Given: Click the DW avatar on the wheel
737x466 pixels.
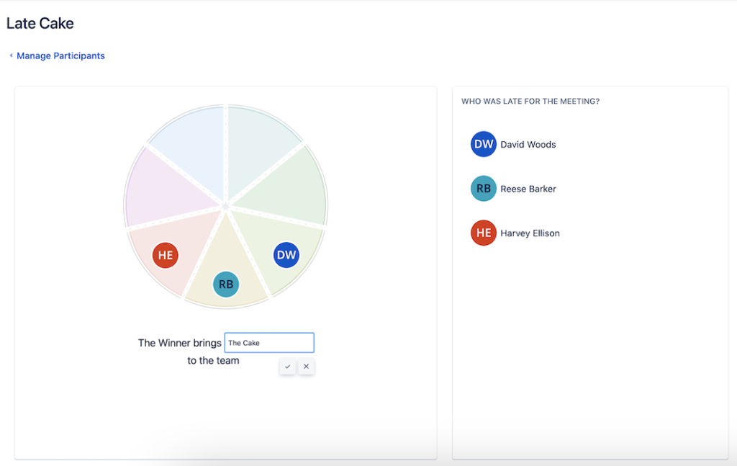Looking at the screenshot, I should tap(286, 255).
